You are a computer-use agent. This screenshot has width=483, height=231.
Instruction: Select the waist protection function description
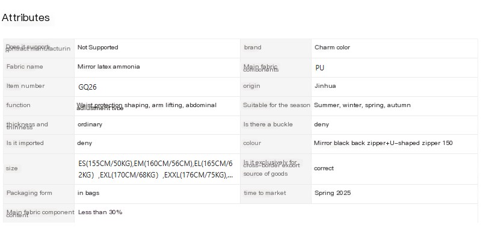(x=146, y=106)
